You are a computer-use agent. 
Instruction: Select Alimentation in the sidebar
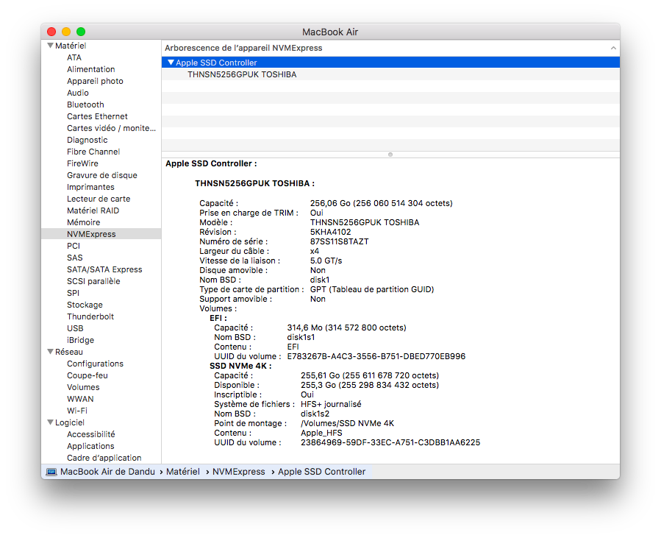click(x=90, y=69)
